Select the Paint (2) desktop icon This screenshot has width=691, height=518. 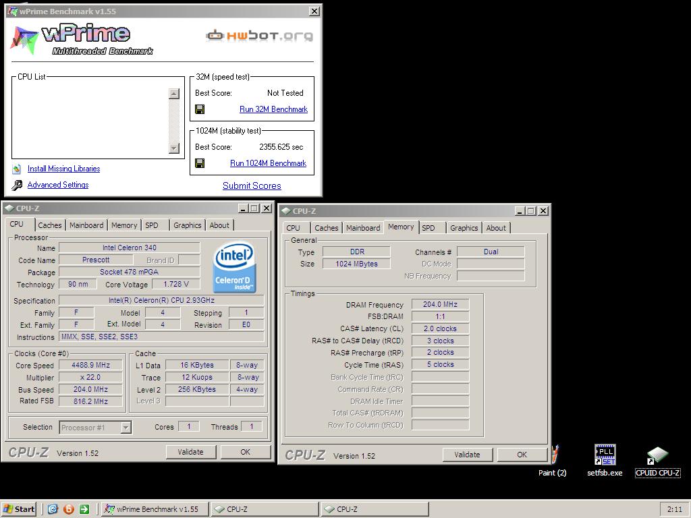pyautogui.click(x=552, y=461)
